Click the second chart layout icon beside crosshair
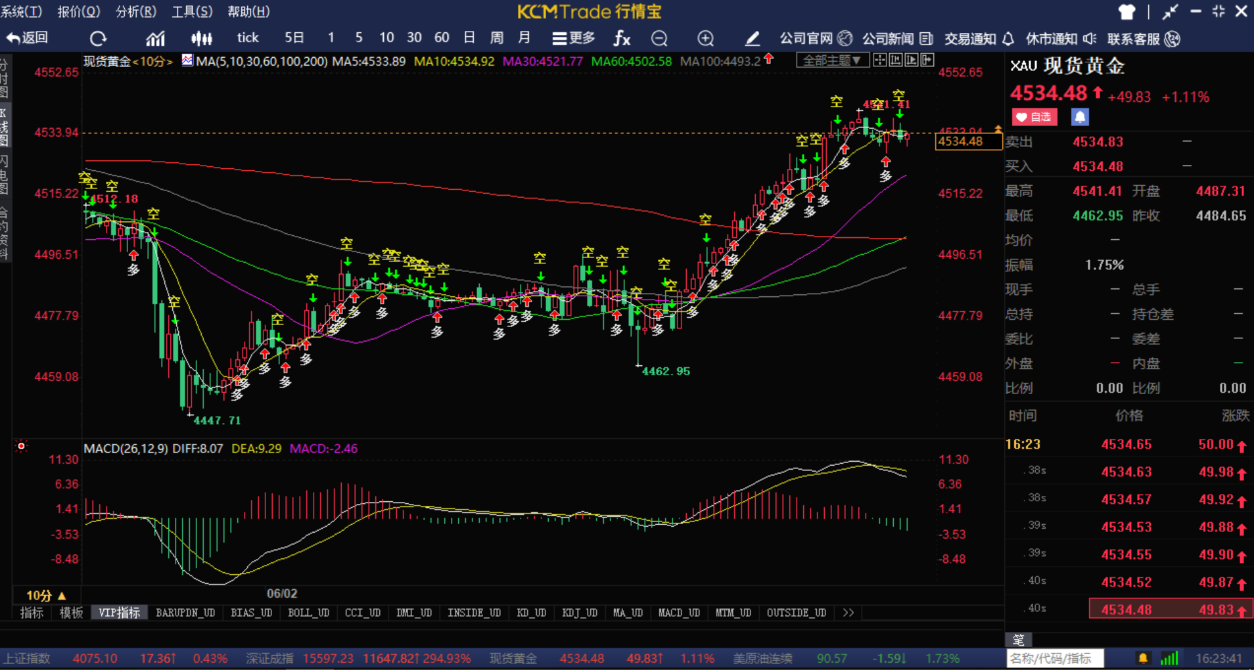The image size is (1254, 670). click(x=895, y=60)
